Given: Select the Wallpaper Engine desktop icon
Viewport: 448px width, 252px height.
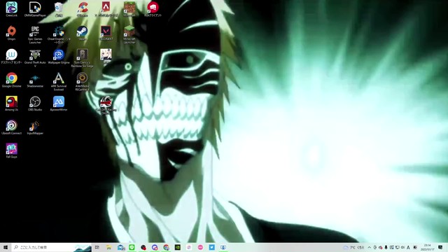Looking at the screenshot, I should [59, 56].
